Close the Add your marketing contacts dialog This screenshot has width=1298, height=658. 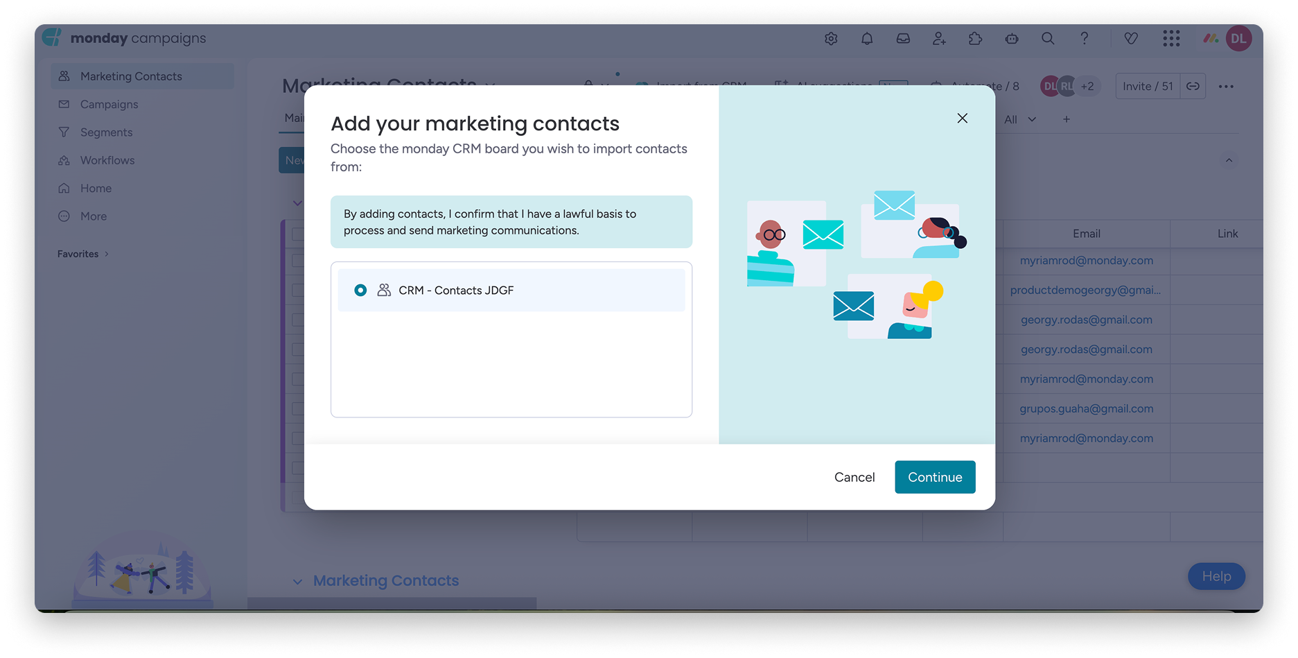click(x=962, y=119)
